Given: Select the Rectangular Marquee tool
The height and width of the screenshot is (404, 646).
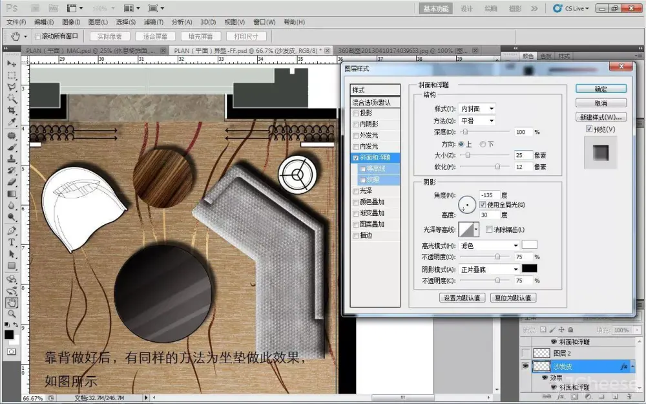Looking at the screenshot, I should point(12,76).
